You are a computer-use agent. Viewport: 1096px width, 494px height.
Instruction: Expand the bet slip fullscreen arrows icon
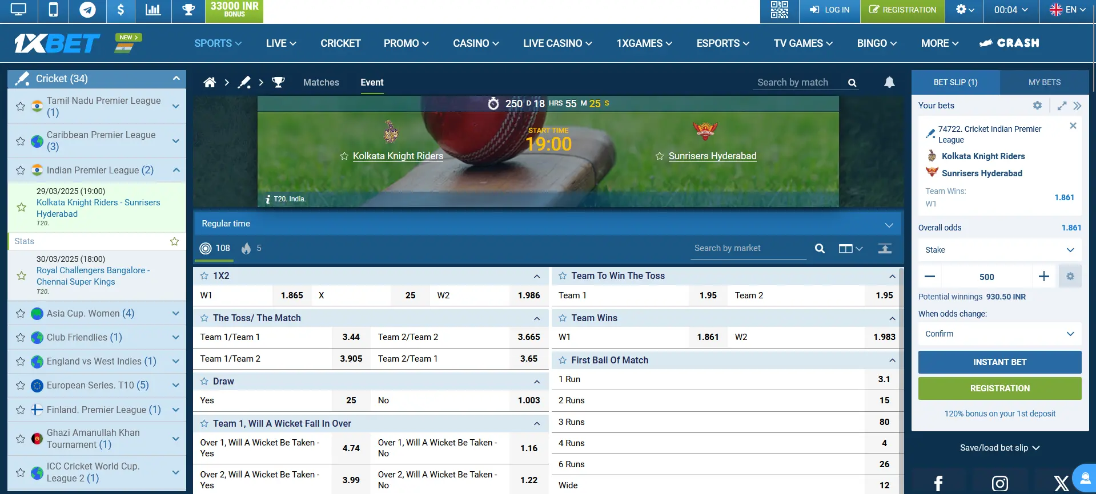(x=1062, y=106)
